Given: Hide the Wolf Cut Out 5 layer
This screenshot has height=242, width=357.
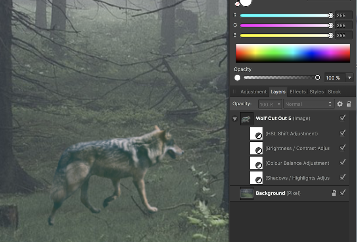Looking at the screenshot, I should point(343,118).
